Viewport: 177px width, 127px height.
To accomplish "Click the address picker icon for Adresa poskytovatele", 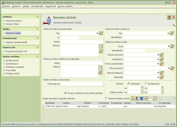I will [x=101, y=46].
